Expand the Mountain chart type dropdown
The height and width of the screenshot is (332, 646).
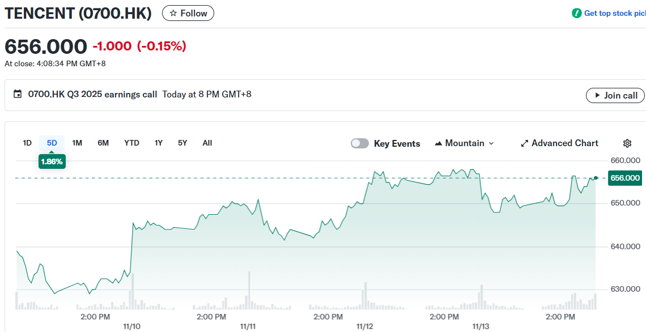pyautogui.click(x=464, y=143)
